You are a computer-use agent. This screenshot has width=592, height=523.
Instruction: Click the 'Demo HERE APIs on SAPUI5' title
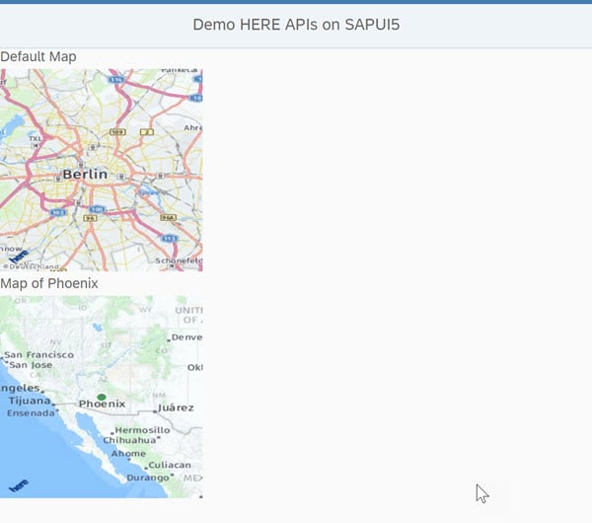point(296,25)
